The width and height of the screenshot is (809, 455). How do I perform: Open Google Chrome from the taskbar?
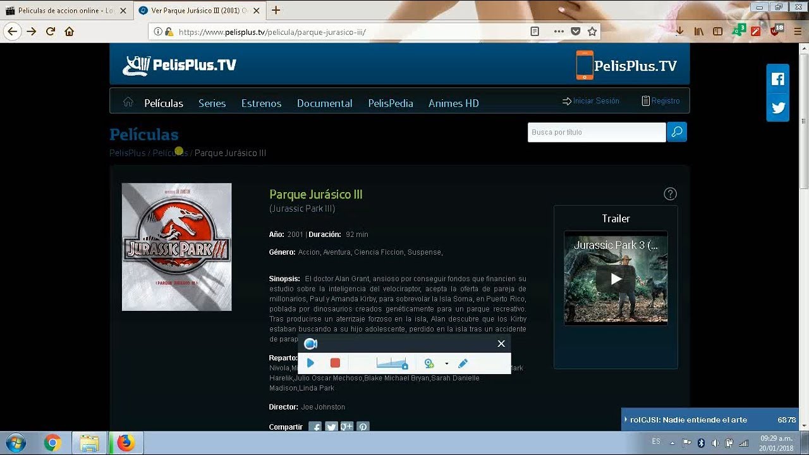click(x=53, y=443)
